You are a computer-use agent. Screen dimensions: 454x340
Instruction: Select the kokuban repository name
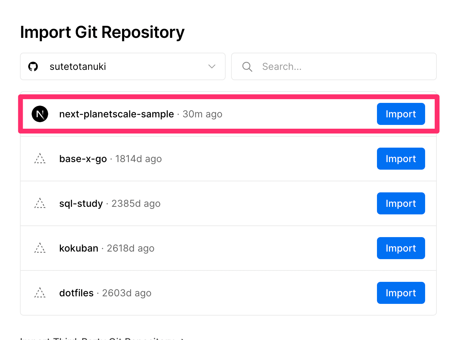click(79, 248)
